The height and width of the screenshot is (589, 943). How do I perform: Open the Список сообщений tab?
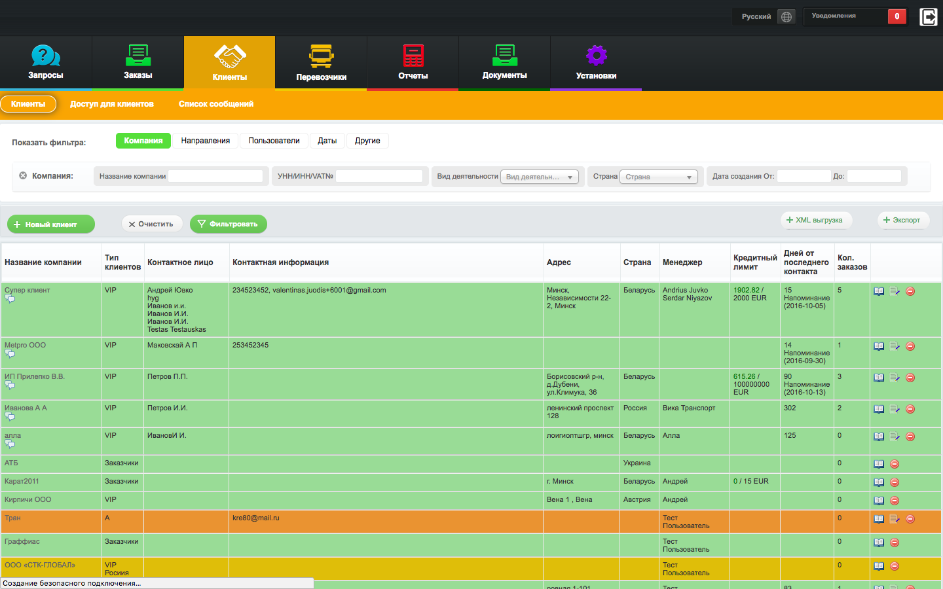[216, 104]
